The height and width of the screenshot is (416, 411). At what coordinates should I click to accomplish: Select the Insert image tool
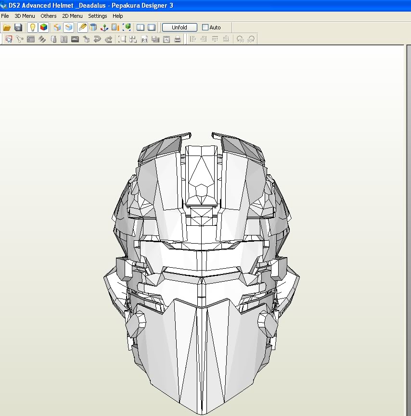[x=75, y=39]
